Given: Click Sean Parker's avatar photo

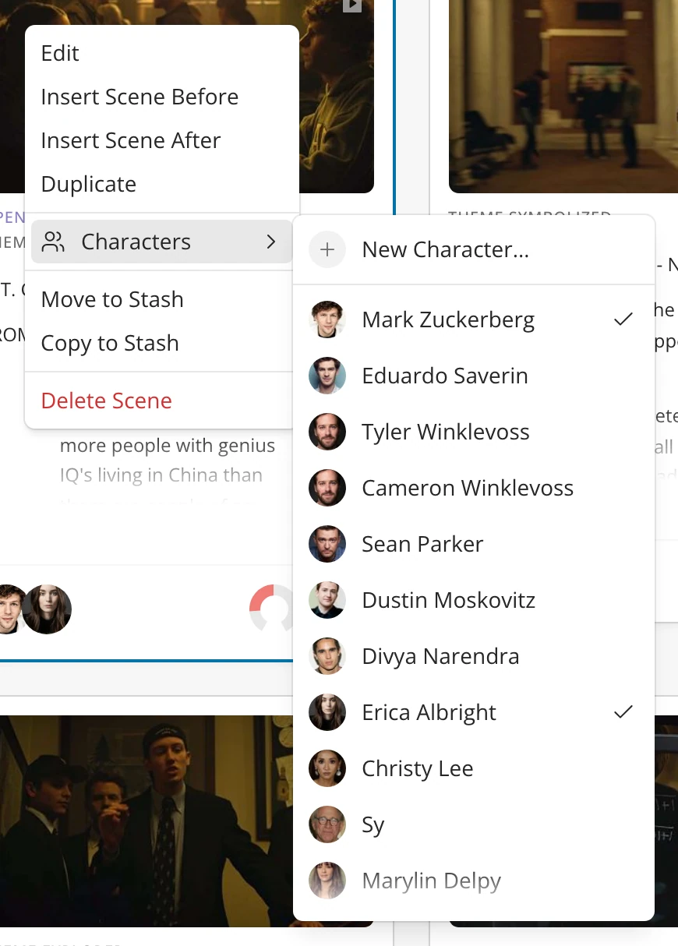Looking at the screenshot, I should [x=327, y=544].
